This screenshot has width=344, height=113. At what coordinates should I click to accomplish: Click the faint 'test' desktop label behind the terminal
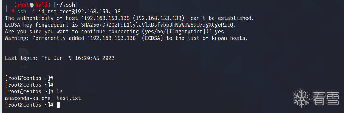[x=24, y=66]
